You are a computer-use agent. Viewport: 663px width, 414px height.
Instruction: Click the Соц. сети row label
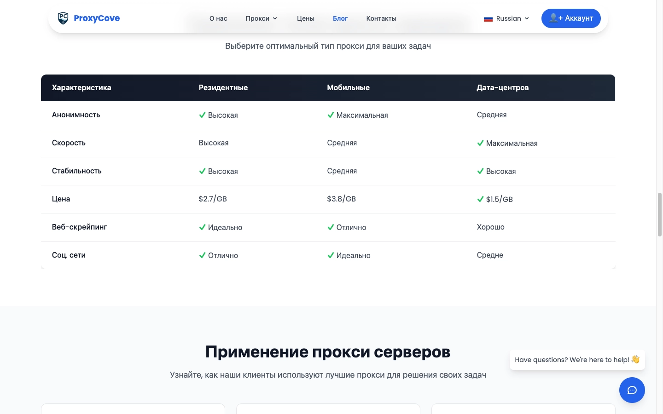69,255
